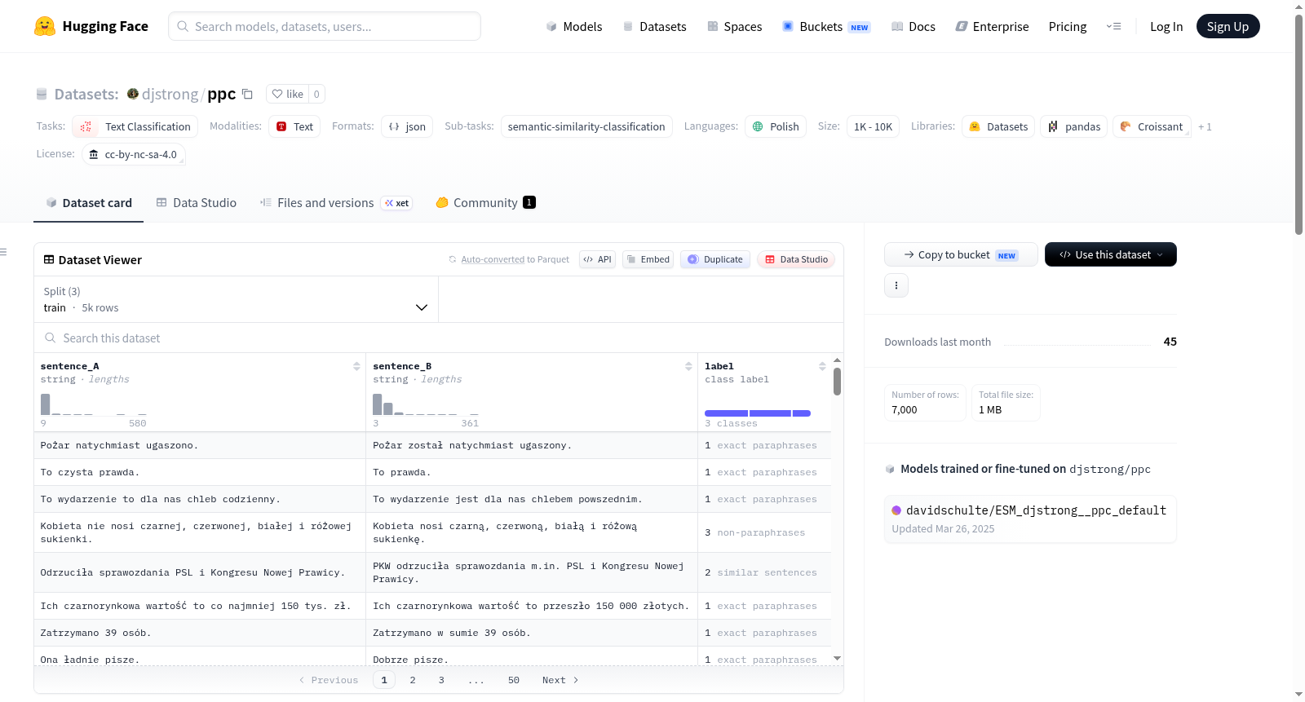Click the sentence_A lengths histogram
1305x702 pixels.
[x=94, y=404]
